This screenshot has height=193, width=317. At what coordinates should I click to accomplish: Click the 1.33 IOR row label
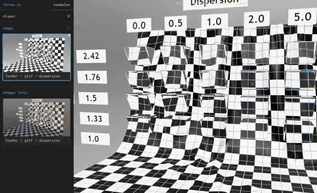pos(95,119)
